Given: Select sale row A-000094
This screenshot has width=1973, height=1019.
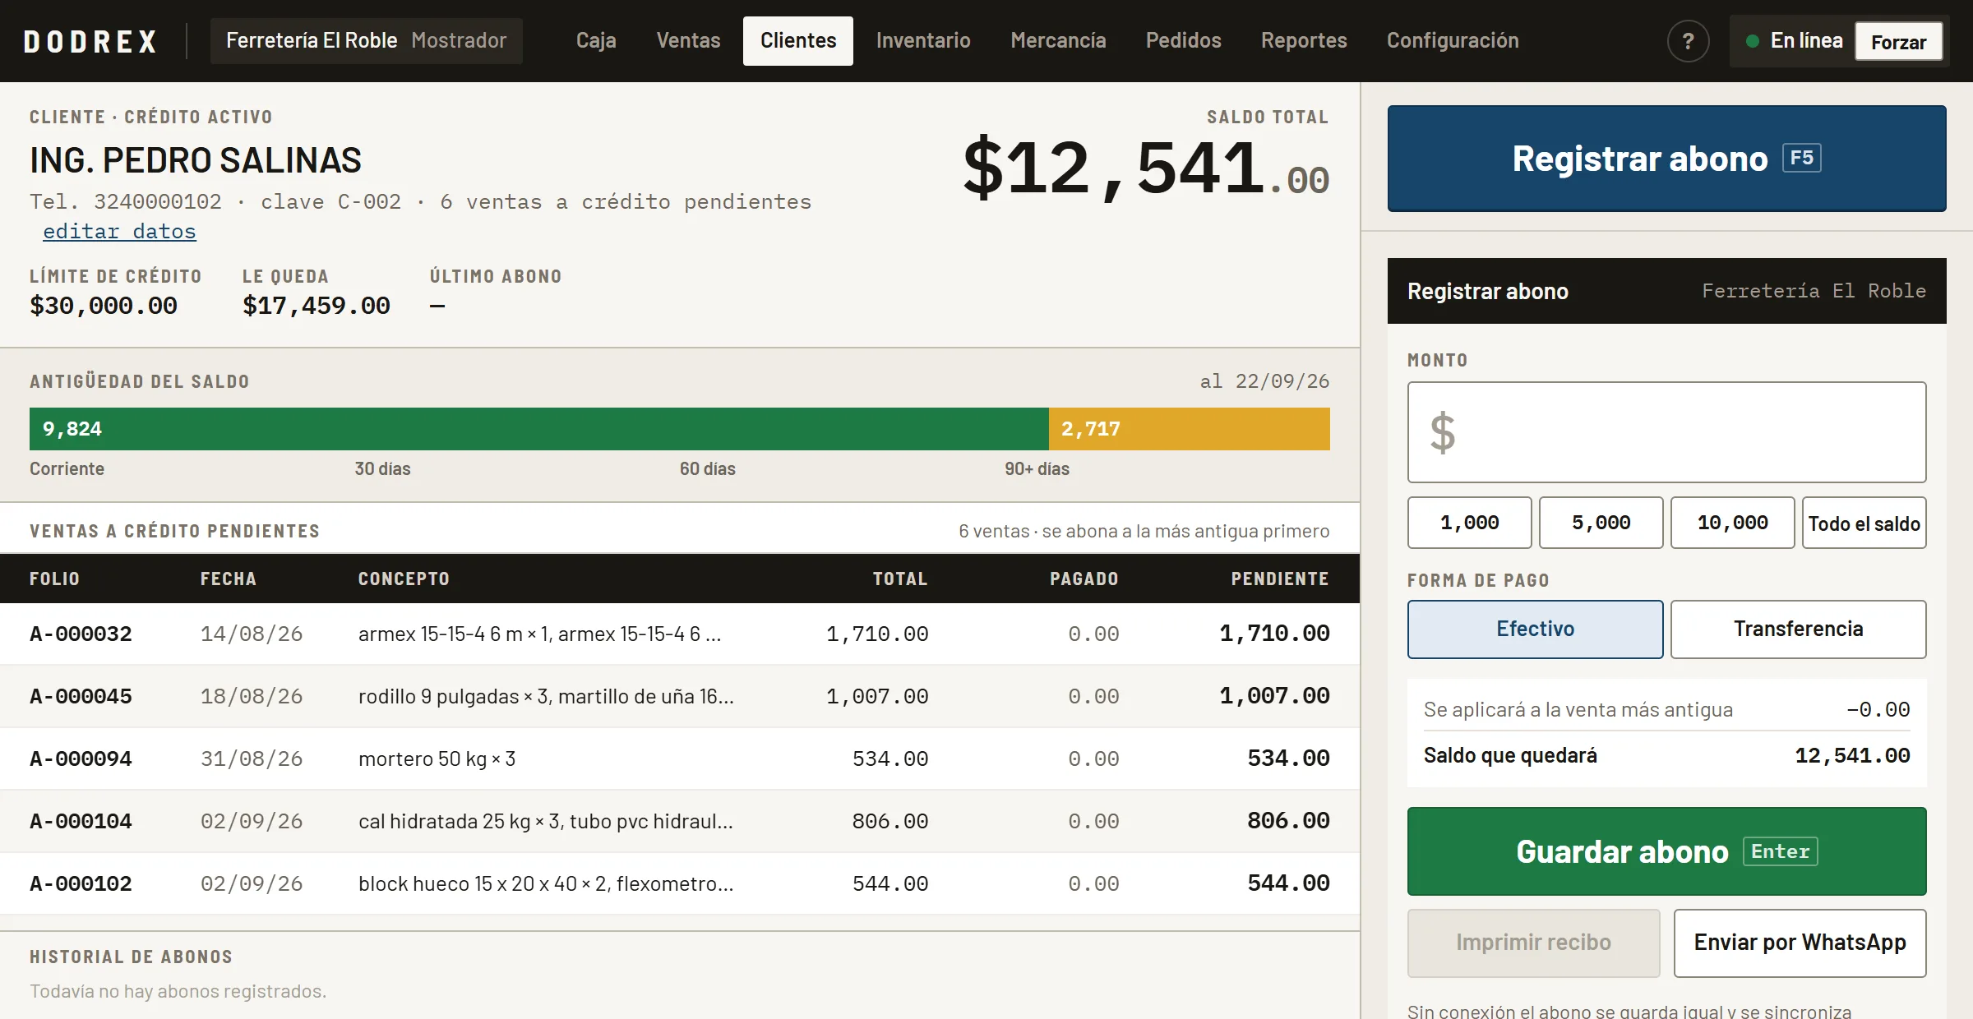Looking at the screenshot, I should tap(680, 758).
